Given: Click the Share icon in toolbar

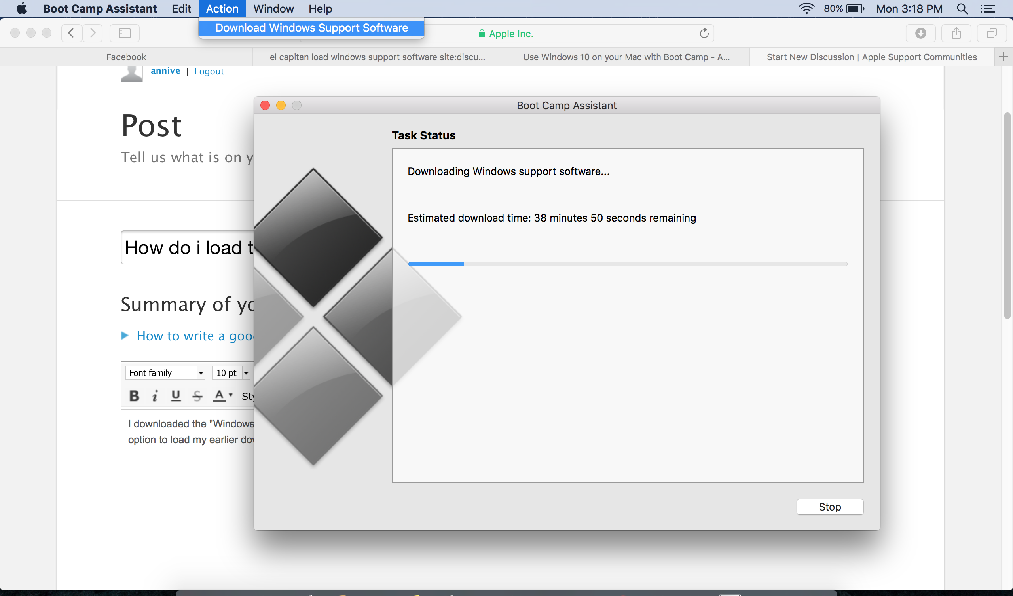Looking at the screenshot, I should pyautogui.click(x=956, y=33).
